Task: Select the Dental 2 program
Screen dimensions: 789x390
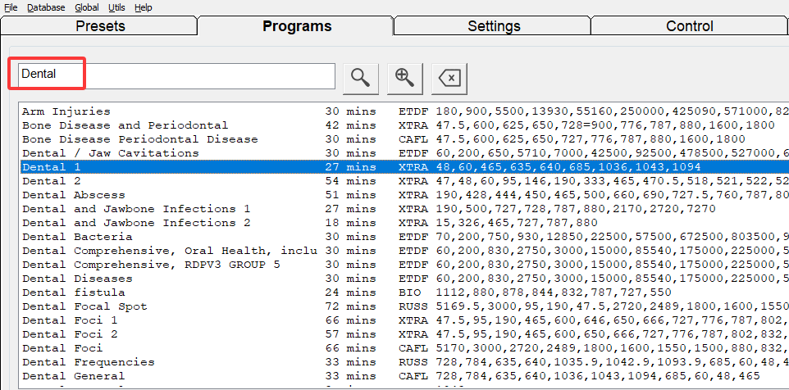Action: (x=404, y=181)
